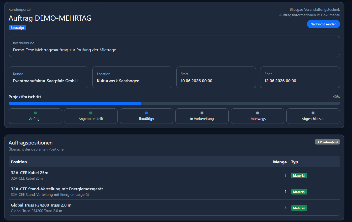Click the Übersicht der geplanten Positionen subtitle
This screenshot has height=222, width=352.
(37, 149)
